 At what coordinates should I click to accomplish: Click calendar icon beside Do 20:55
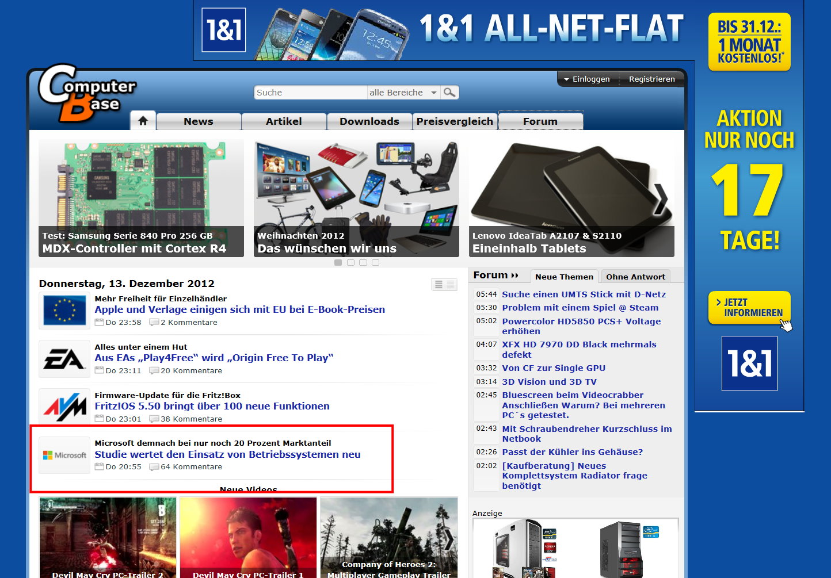click(99, 466)
